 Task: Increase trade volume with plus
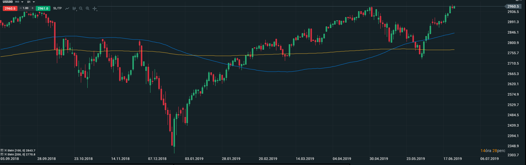click(x=33, y=8)
